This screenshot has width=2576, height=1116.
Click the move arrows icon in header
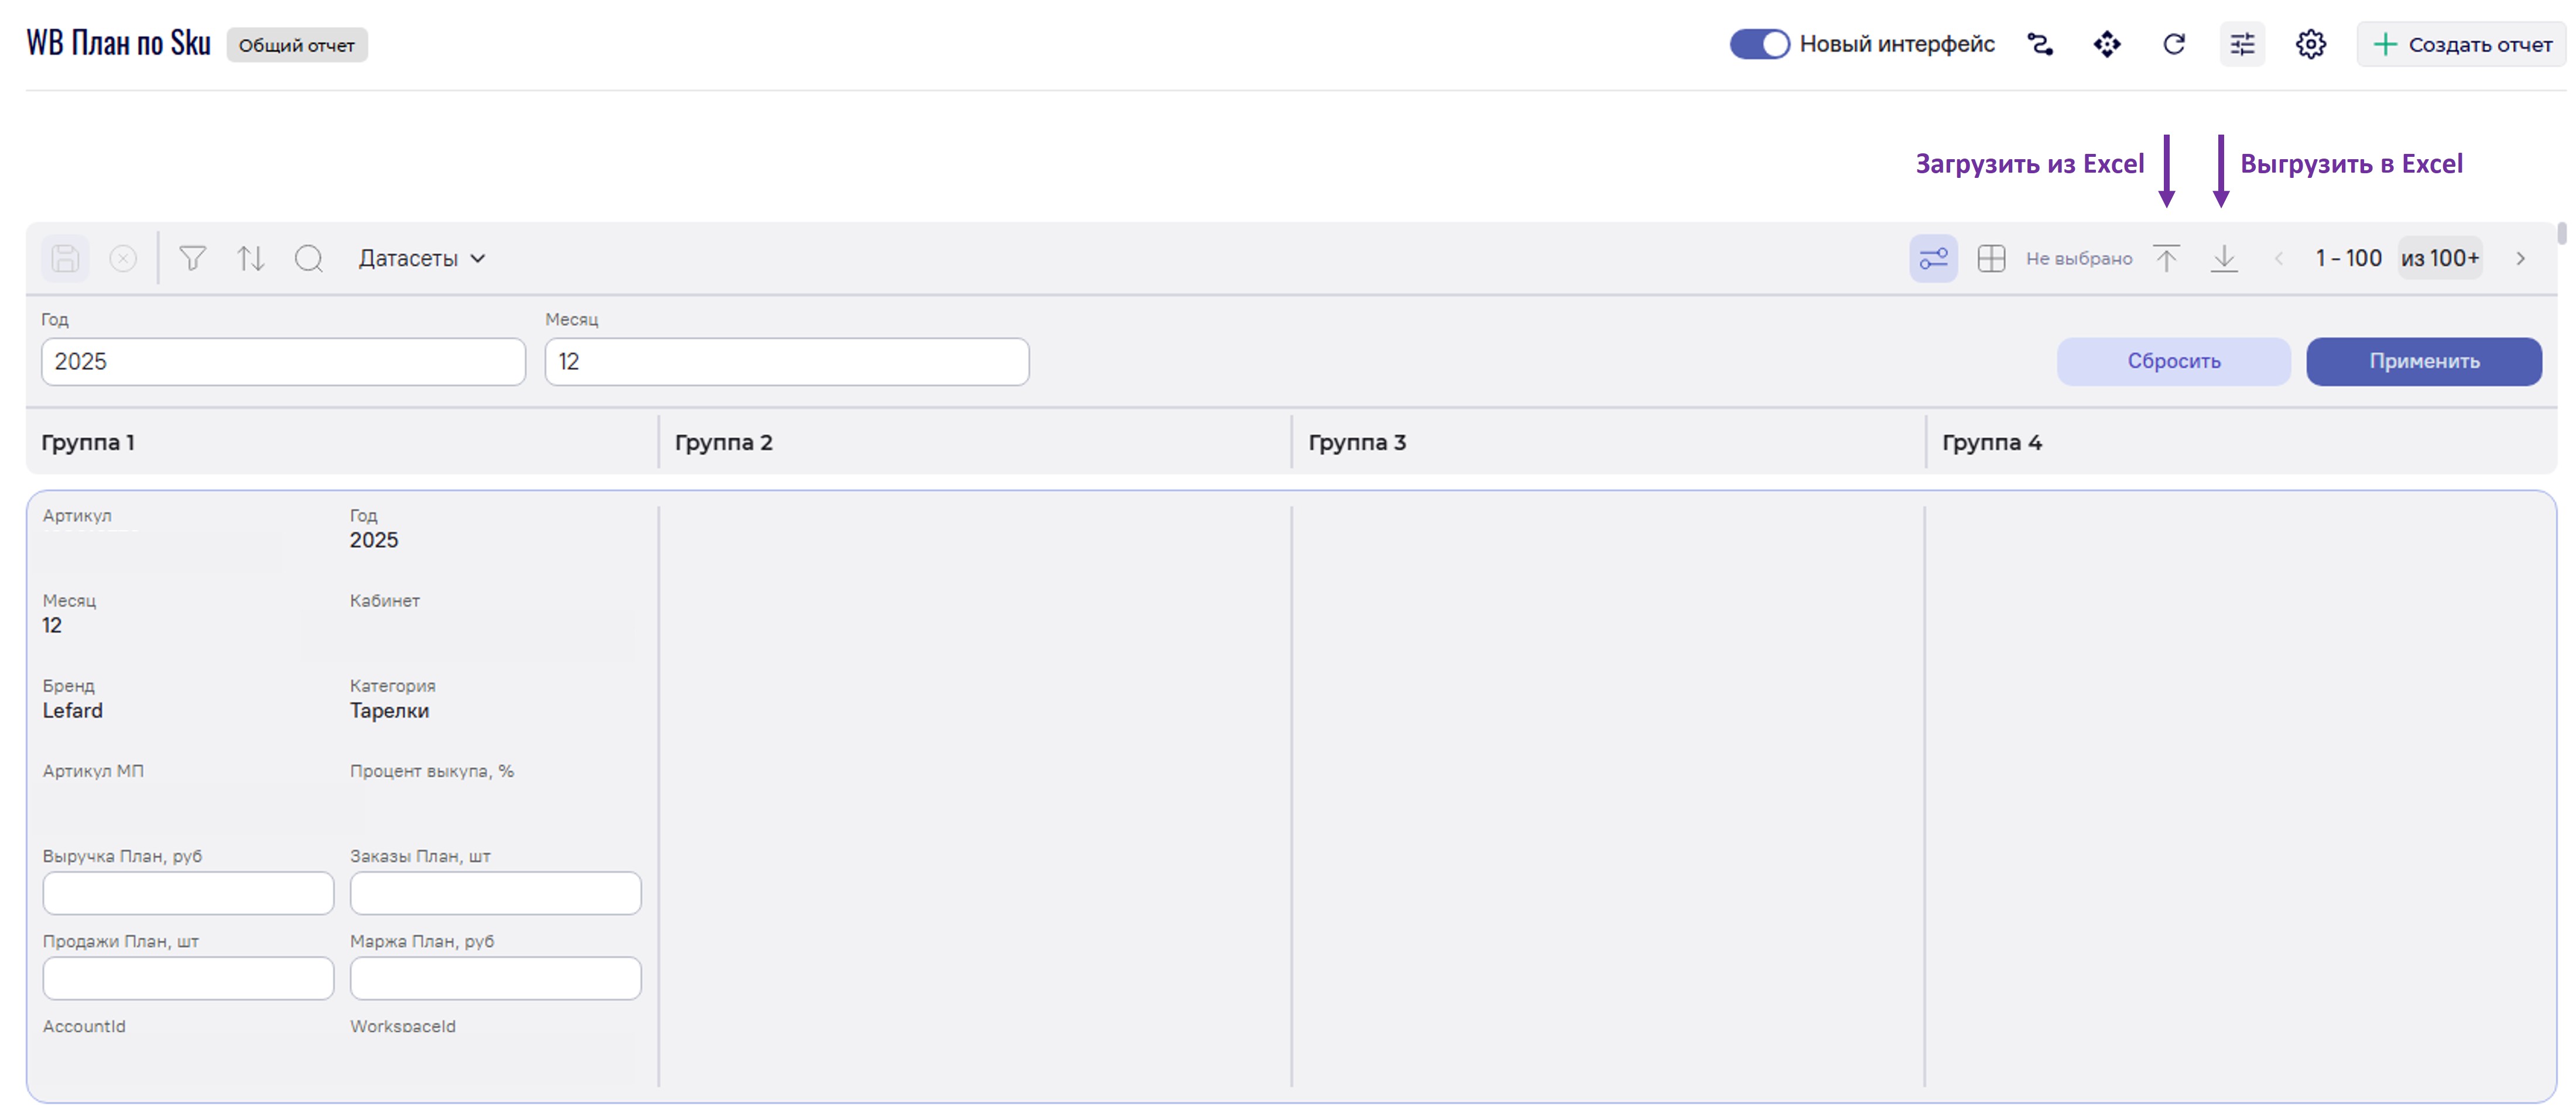2107,44
